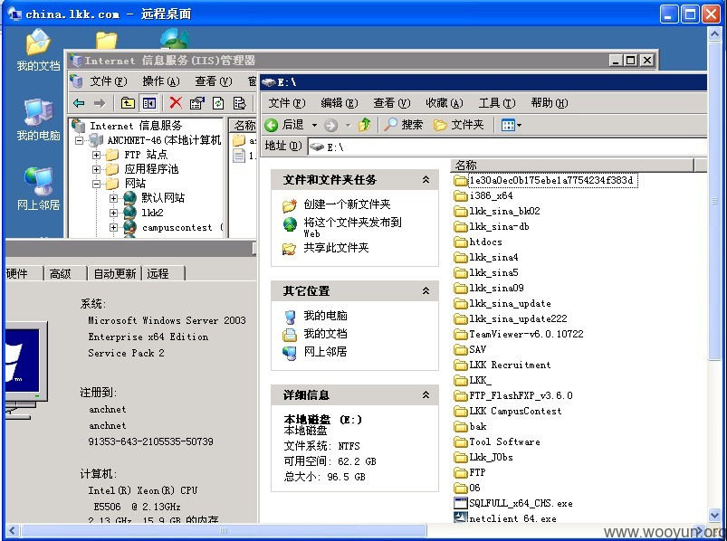Open the IIS properties toolbar icon

pos(197,103)
